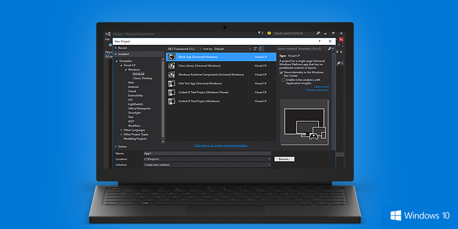
Task: Select the Android template category
Action: (x=133, y=87)
